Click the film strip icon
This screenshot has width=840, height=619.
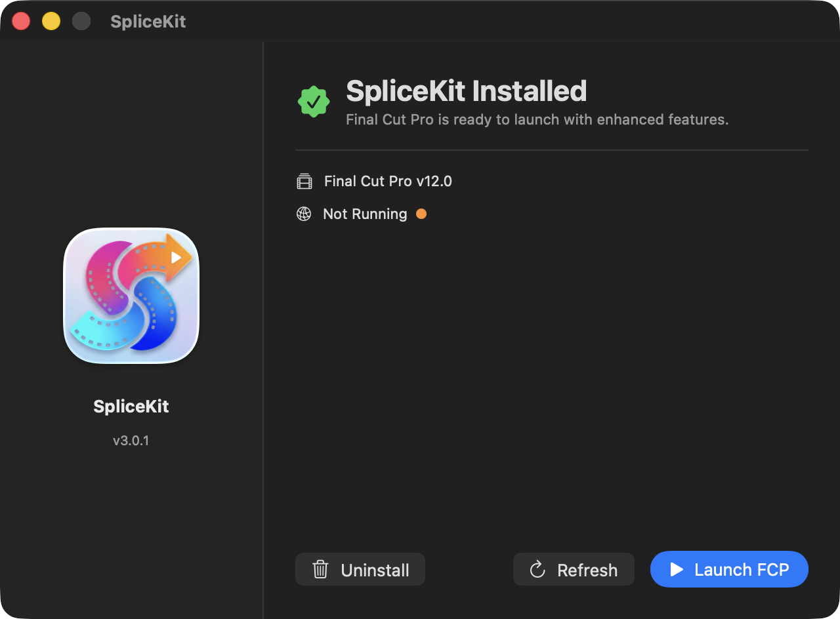coord(304,182)
